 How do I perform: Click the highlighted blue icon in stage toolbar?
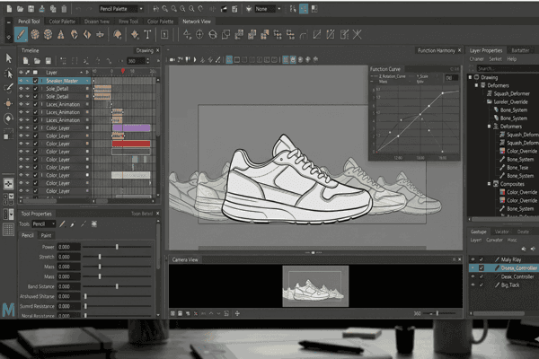(x=229, y=60)
